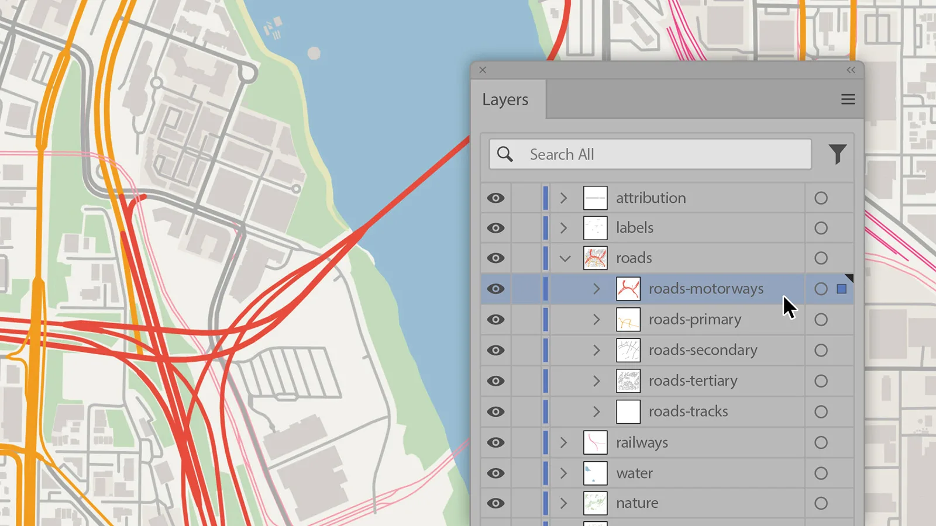Toggle roads-tracks visibility eye
Screen dimensions: 936x526
coord(495,412)
